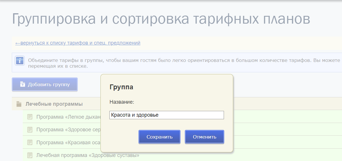The image size is (342, 161).
Task: Click the Название input field
Action: point(167,115)
